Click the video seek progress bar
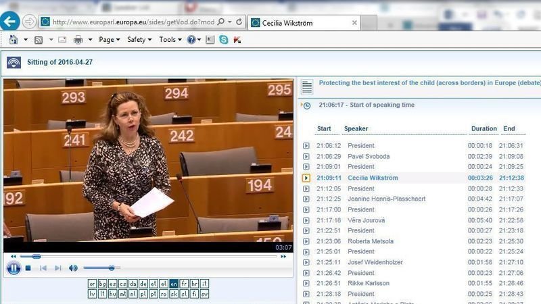This screenshot has height=304, width=541. 135,257
